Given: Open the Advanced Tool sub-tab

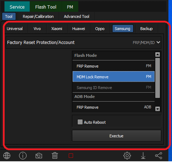Looking at the screenshot, I should [x=77, y=16].
